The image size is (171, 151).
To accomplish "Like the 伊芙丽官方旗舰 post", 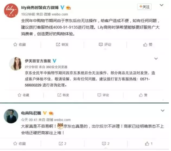I will [x=143, y=95].
